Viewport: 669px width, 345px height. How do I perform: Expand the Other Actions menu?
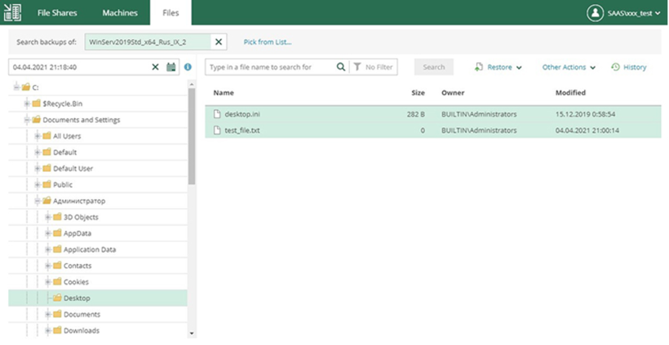[x=569, y=67]
